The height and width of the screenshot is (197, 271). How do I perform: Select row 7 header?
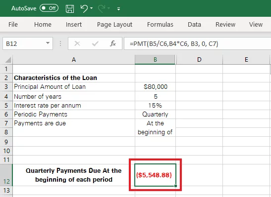[6, 123]
